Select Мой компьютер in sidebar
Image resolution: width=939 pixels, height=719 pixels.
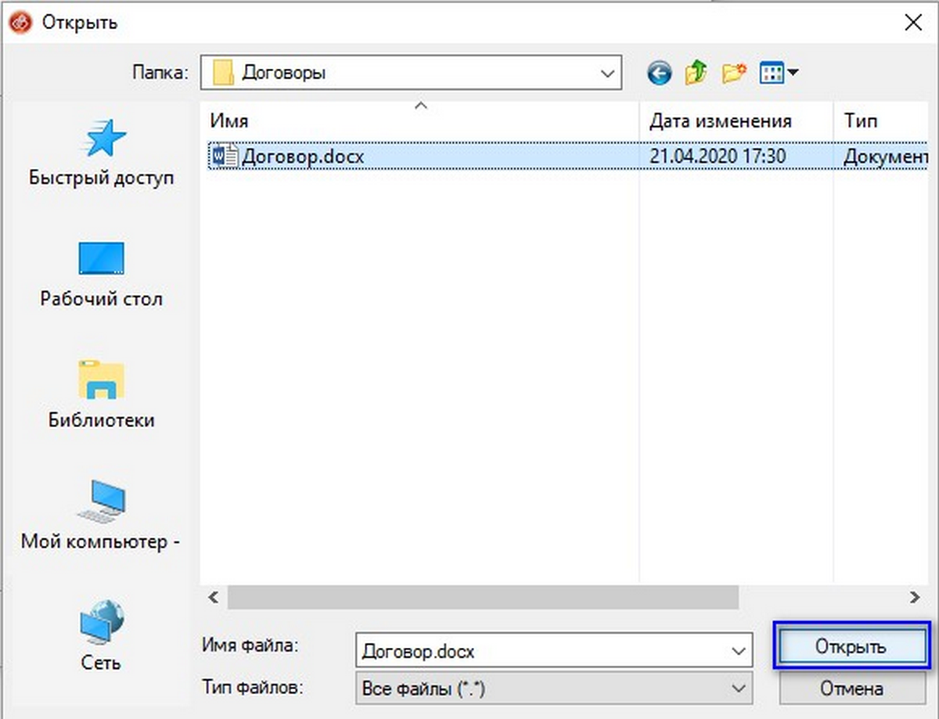point(102,515)
